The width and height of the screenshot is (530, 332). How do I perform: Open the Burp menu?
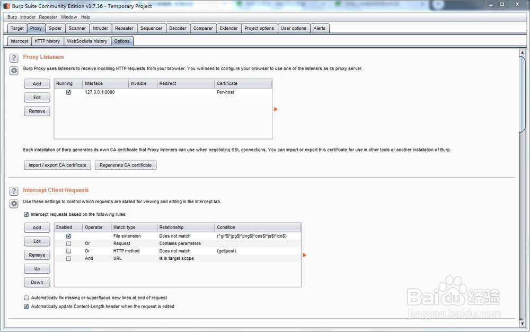click(x=12, y=17)
